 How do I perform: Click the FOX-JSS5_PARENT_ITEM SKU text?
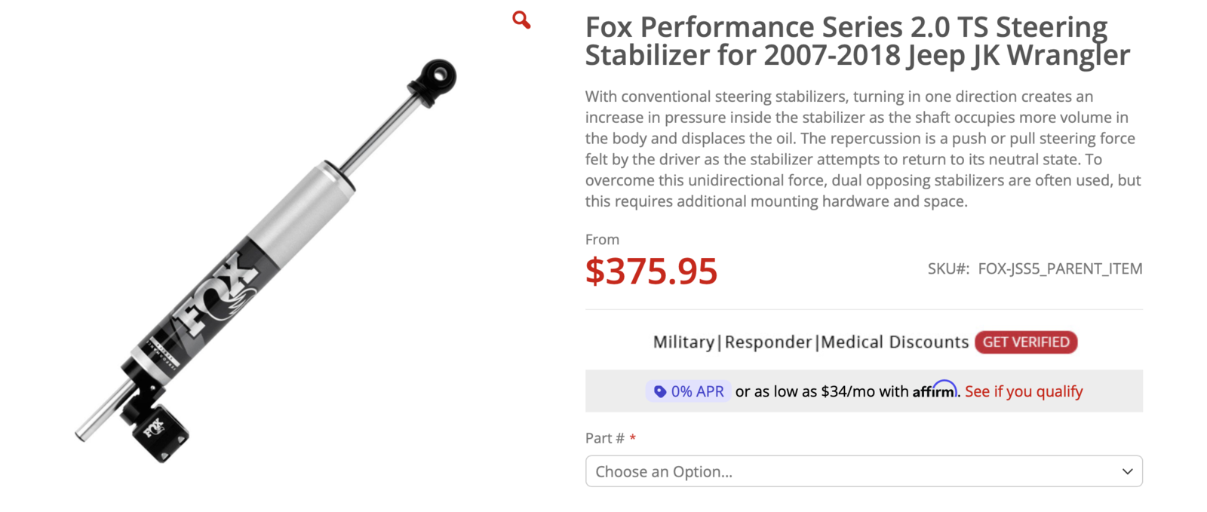1059,268
